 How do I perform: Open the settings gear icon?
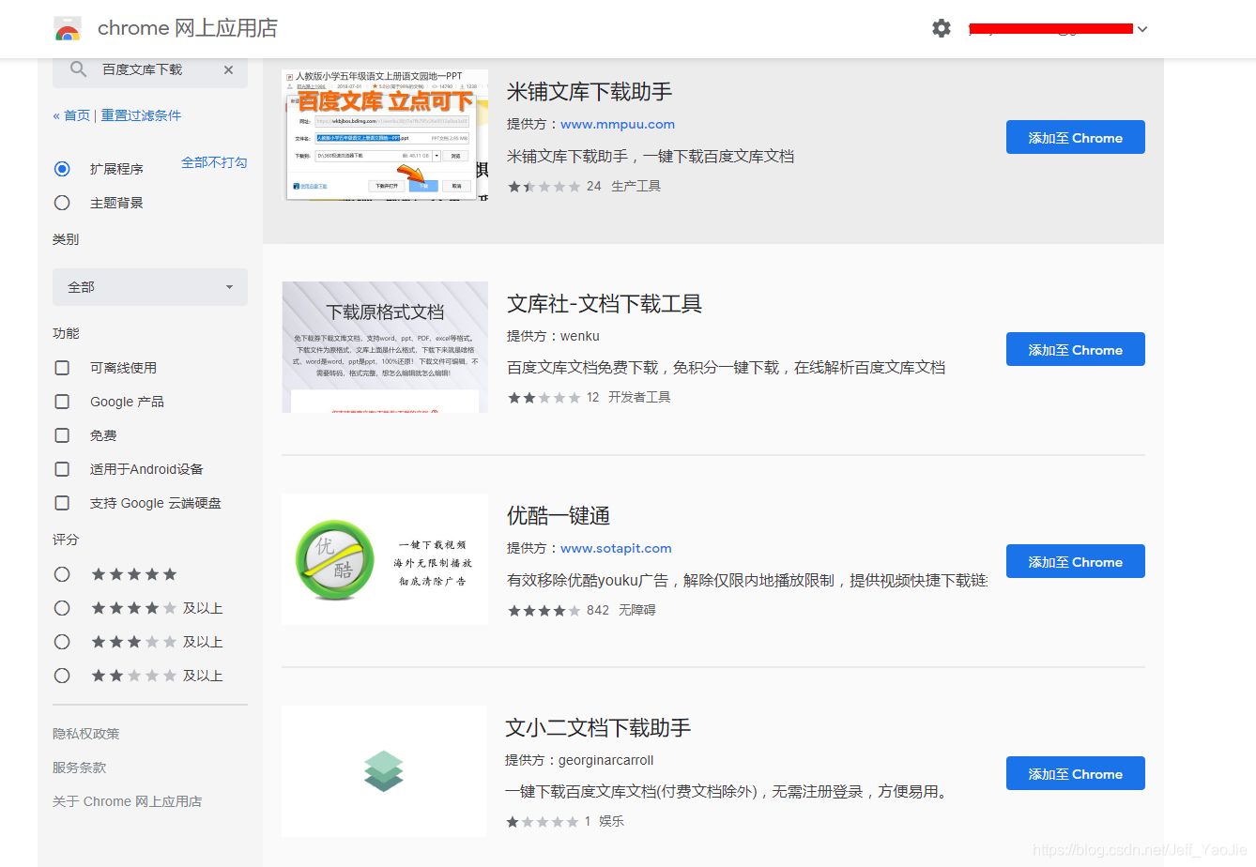942,28
